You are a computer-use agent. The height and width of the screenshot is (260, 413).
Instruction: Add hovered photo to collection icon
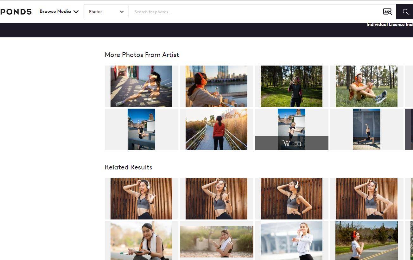297,143
